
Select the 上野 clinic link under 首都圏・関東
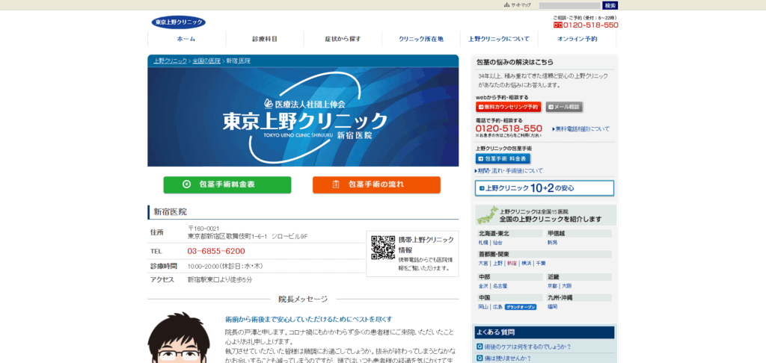coord(497,263)
